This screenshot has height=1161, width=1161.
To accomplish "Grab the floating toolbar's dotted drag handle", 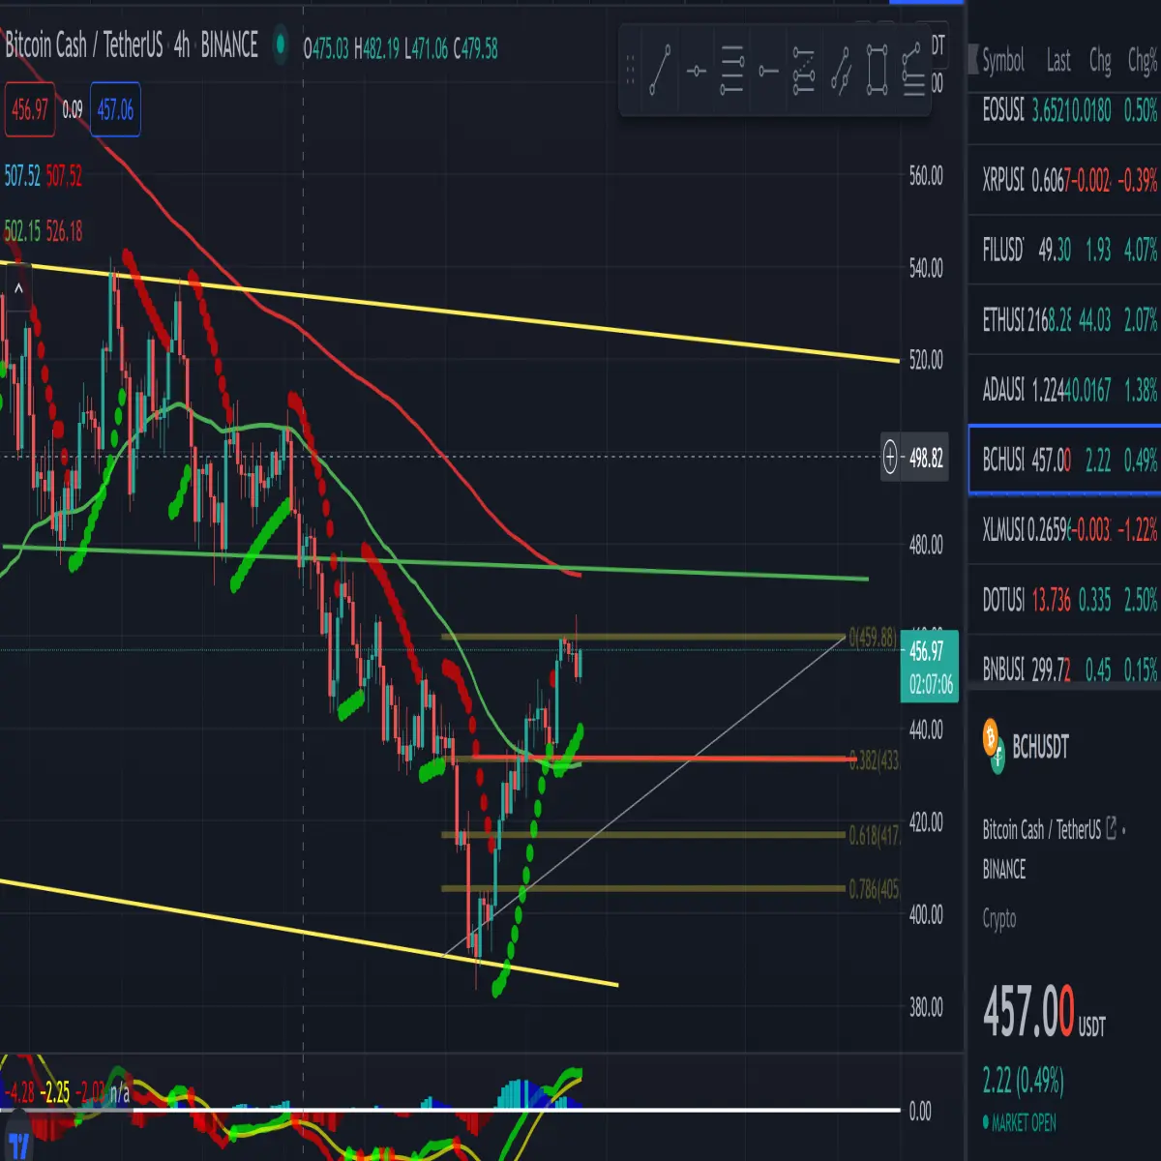I will click(x=630, y=70).
